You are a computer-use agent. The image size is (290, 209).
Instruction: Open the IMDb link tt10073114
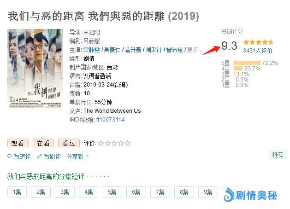click(110, 120)
